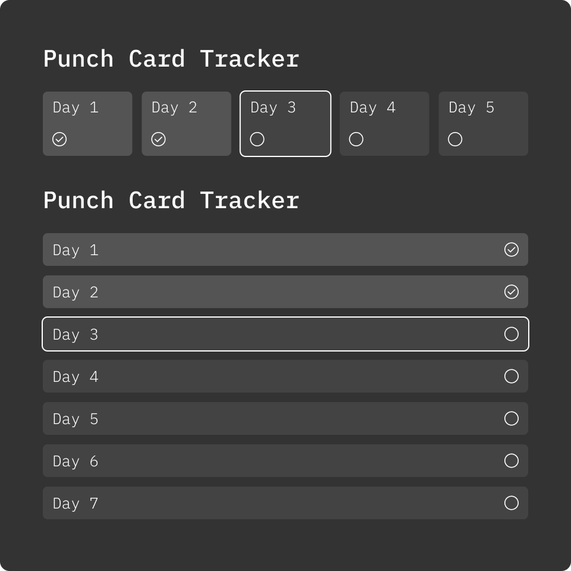571x571 pixels.
Task: Click the checkmark icon on Day 2 card
Action: click(x=158, y=139)
